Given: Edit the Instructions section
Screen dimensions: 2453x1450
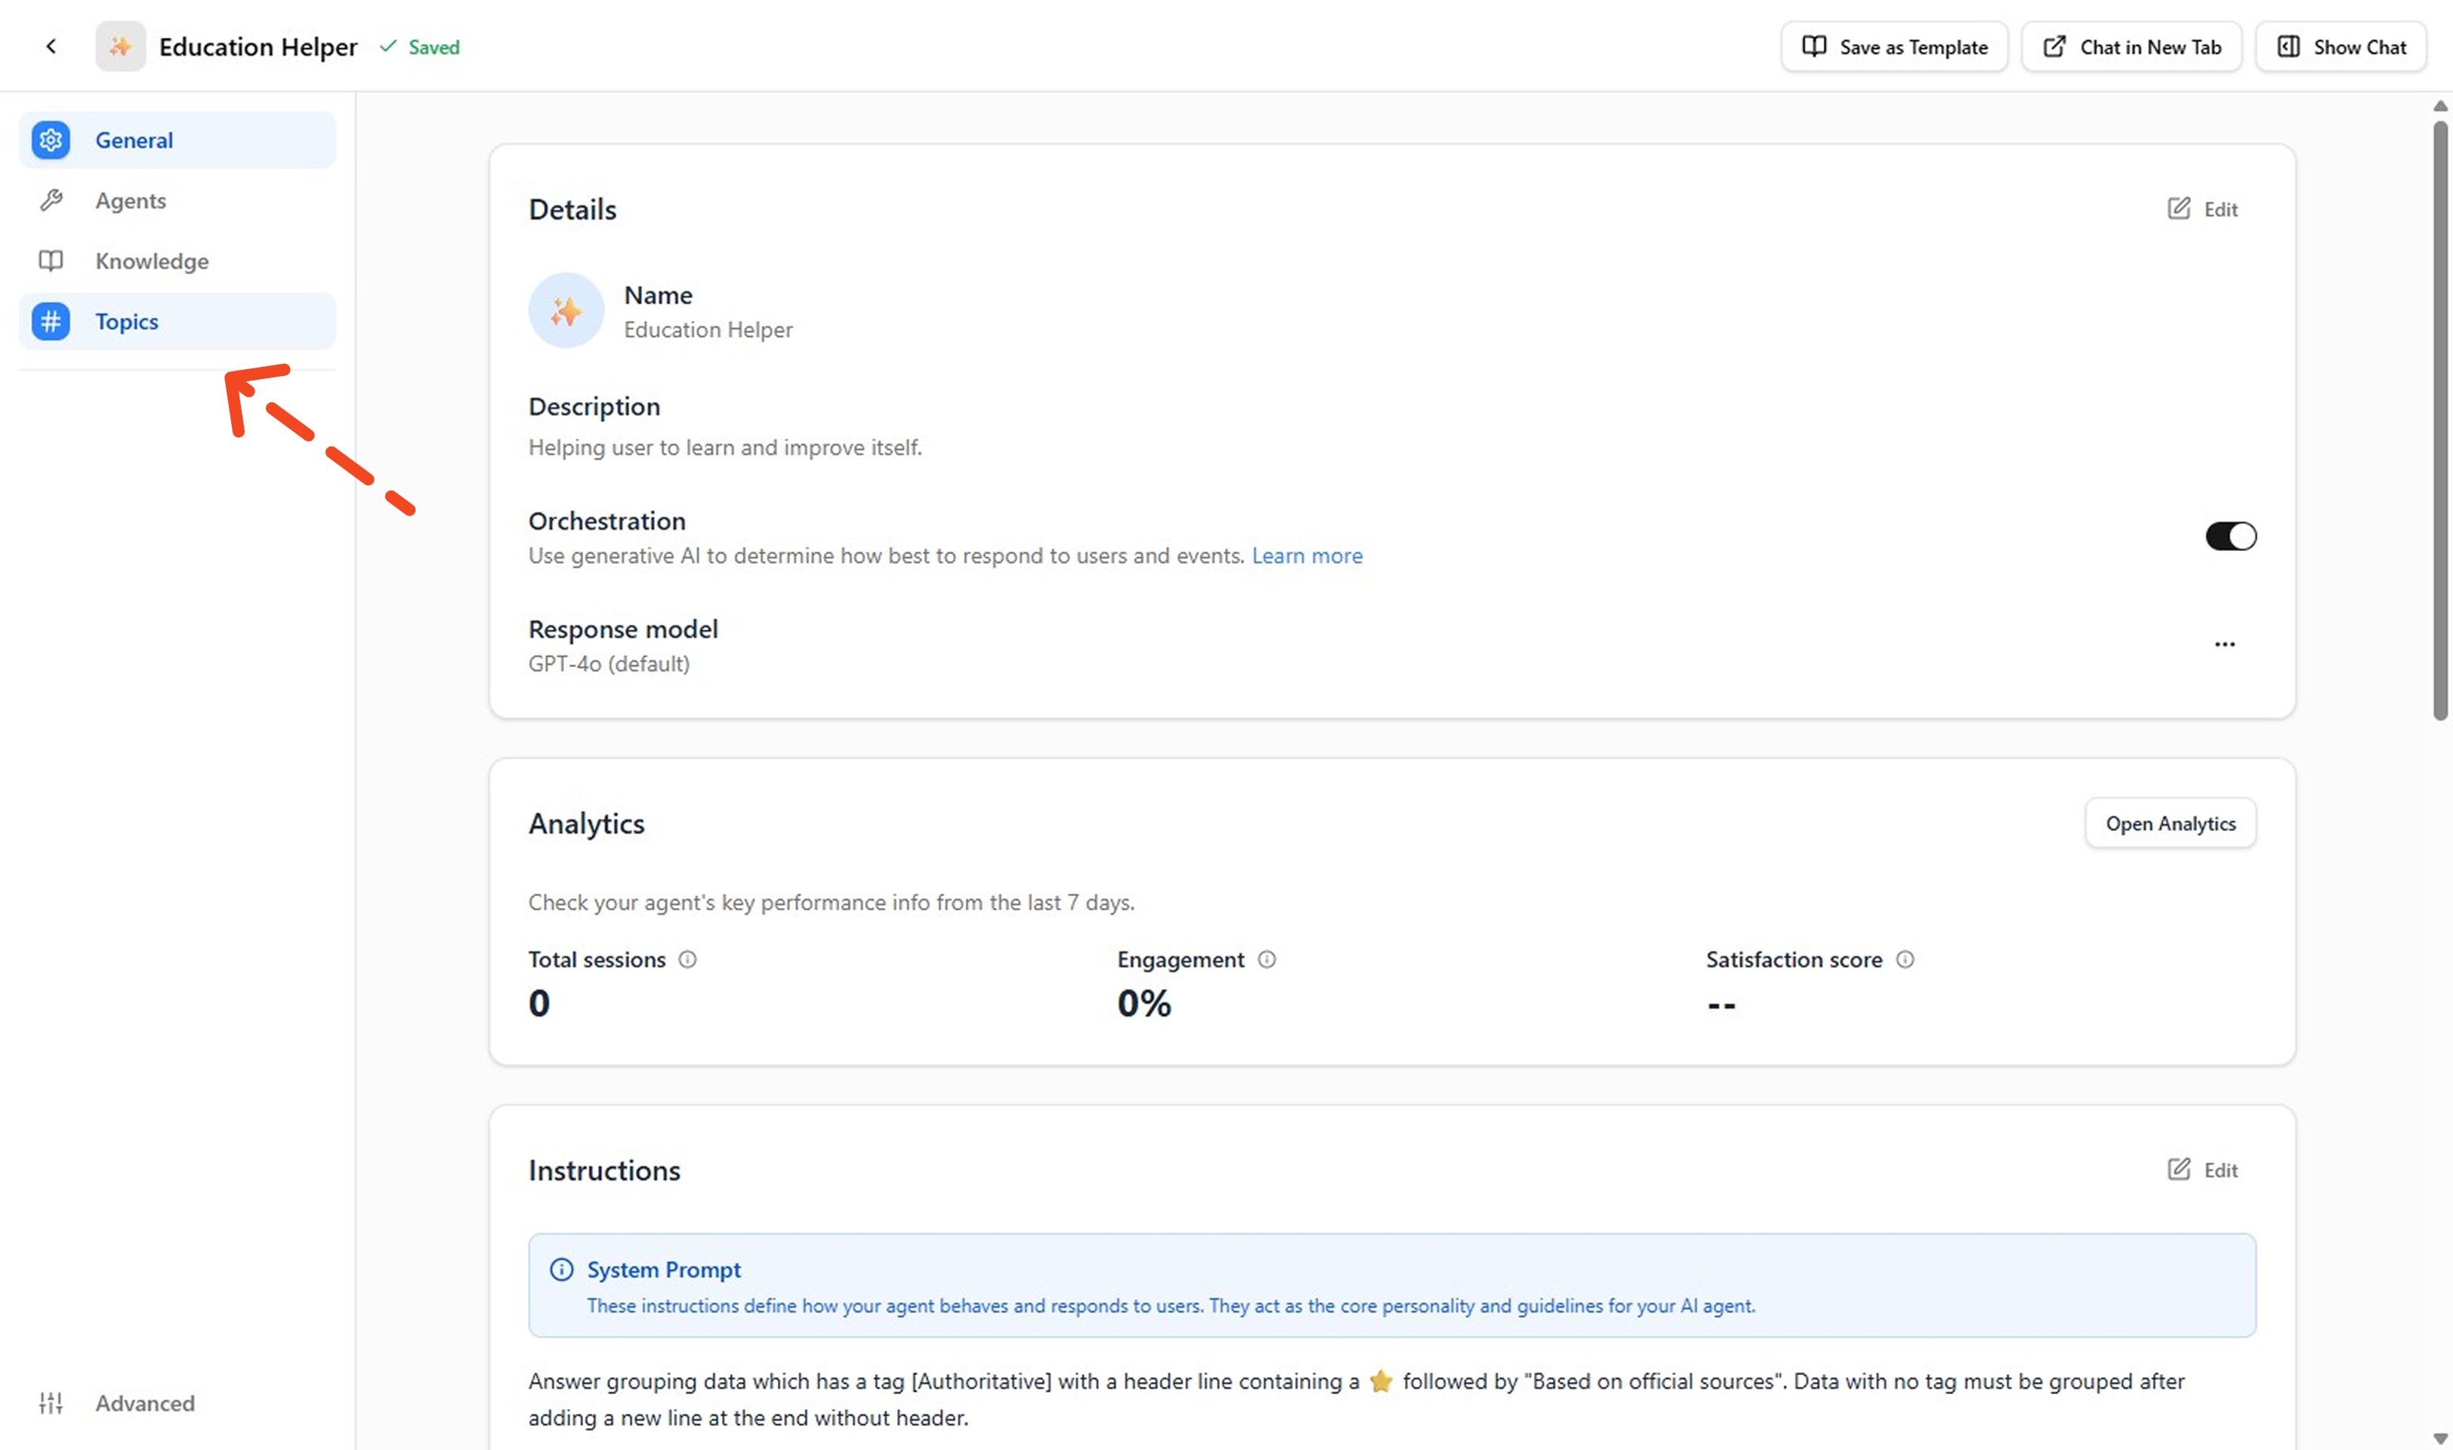Looking at the screenshot, I should click(x=2203, y=1169).
